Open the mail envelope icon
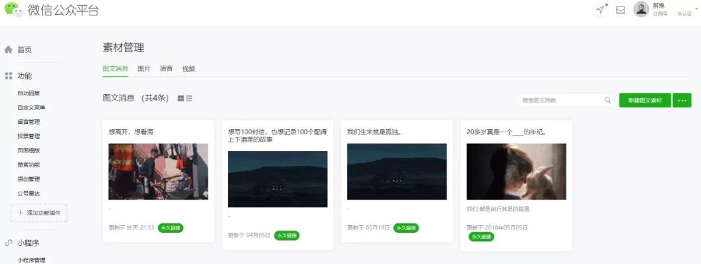 click(621, 10)
